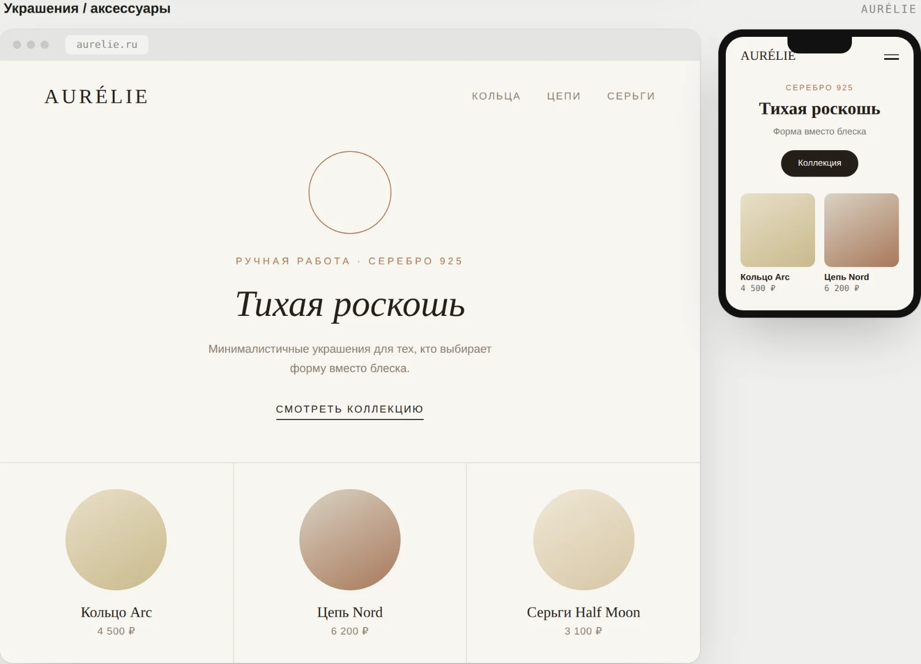Click the AURÉLIE logo in desktop header
The width and height of the screenshot is (921, 664).
pos(97,96)
